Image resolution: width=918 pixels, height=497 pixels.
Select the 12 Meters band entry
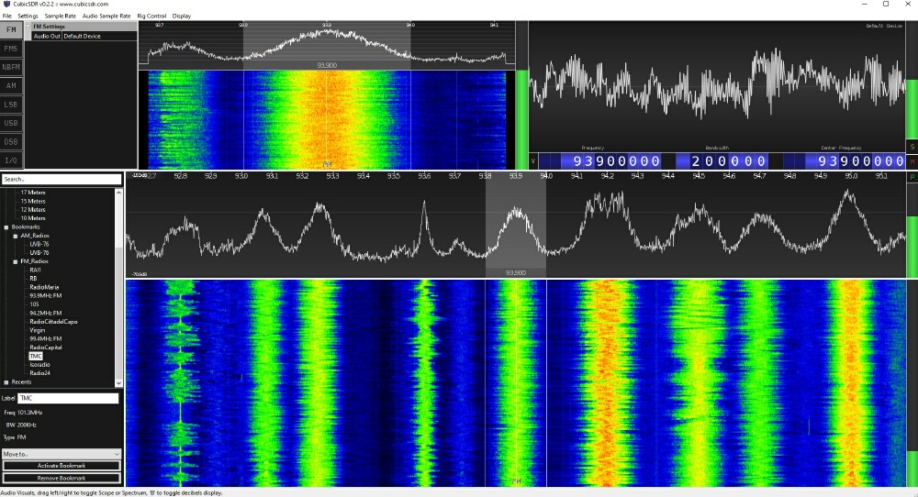pos(33,209)
